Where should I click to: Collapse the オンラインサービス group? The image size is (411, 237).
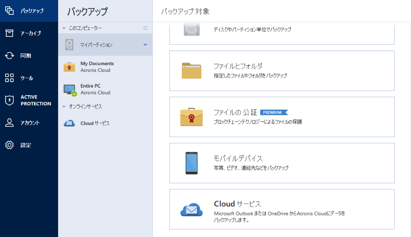pyautogui.click(x=64, y=107)
